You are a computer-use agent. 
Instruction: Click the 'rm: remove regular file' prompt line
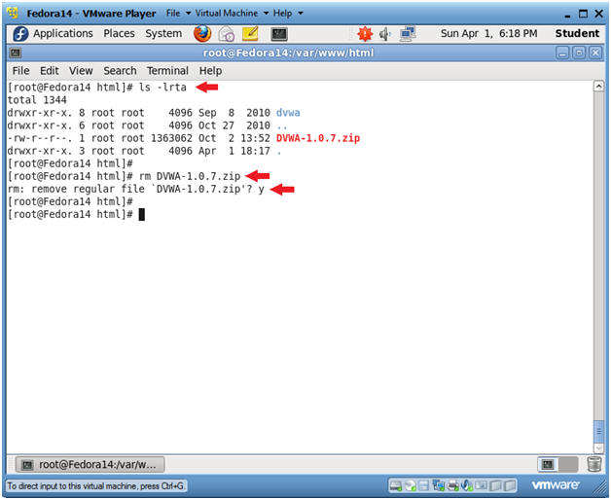coord(136,190)
